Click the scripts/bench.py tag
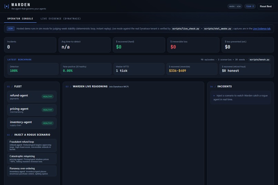 click(x=259, y=60)
